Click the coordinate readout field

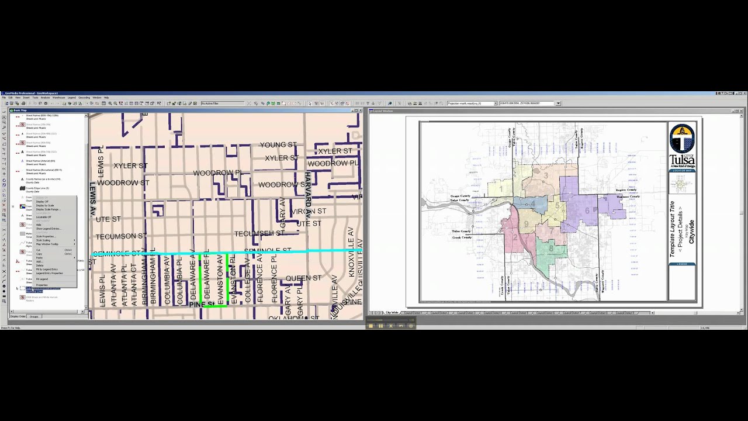(527, 103)
